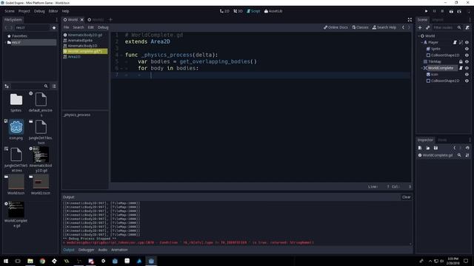Viewport: 474px width, 266px height.
Task: Open the script editor File menu
Action: pos(66,27)
